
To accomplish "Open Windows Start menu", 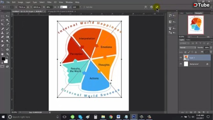I will click(x=3, y=117).
